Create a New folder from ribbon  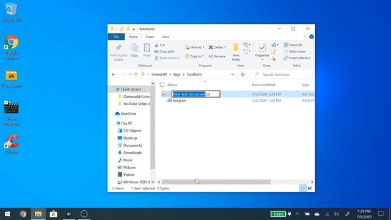(x=236, y=52)
